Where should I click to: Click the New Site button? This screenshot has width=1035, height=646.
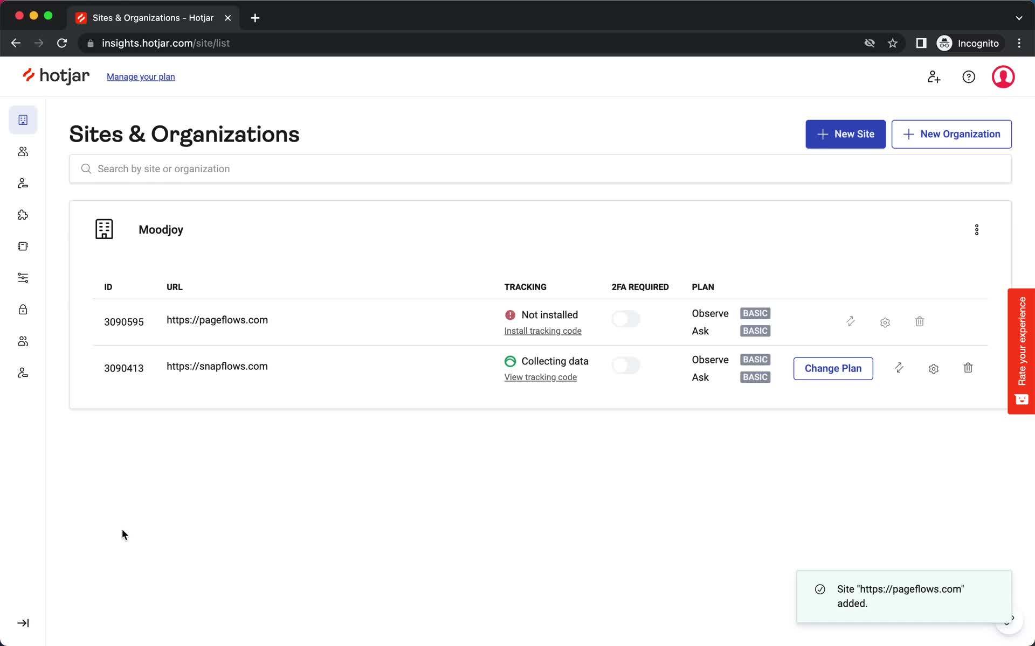tap(845, 134)
